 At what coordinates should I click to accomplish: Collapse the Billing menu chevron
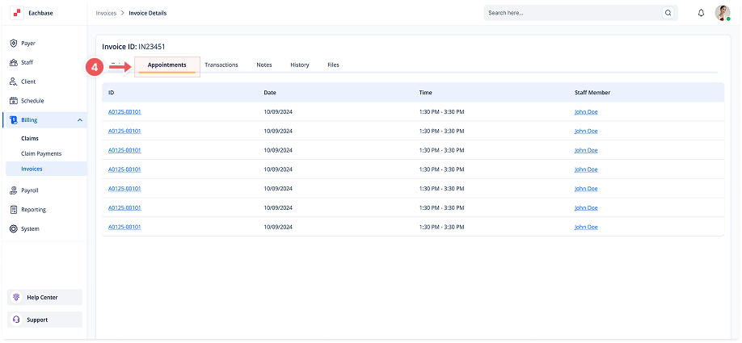click(79, 120)
